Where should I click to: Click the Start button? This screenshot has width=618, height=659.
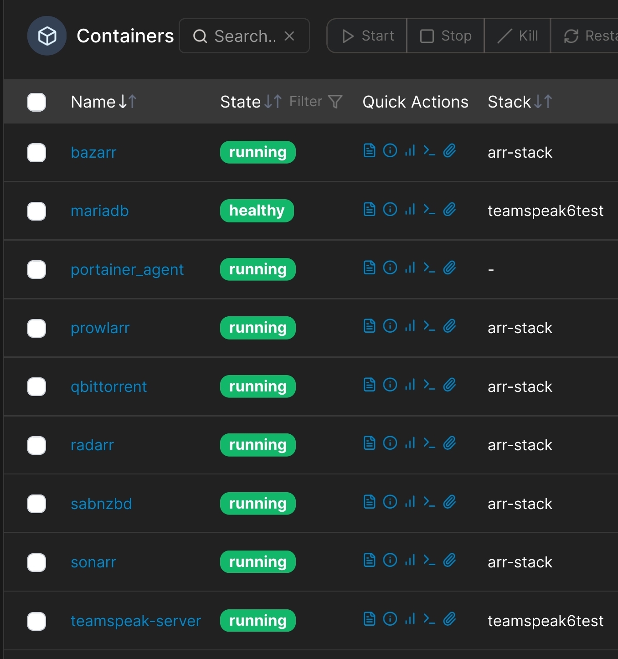367,36
